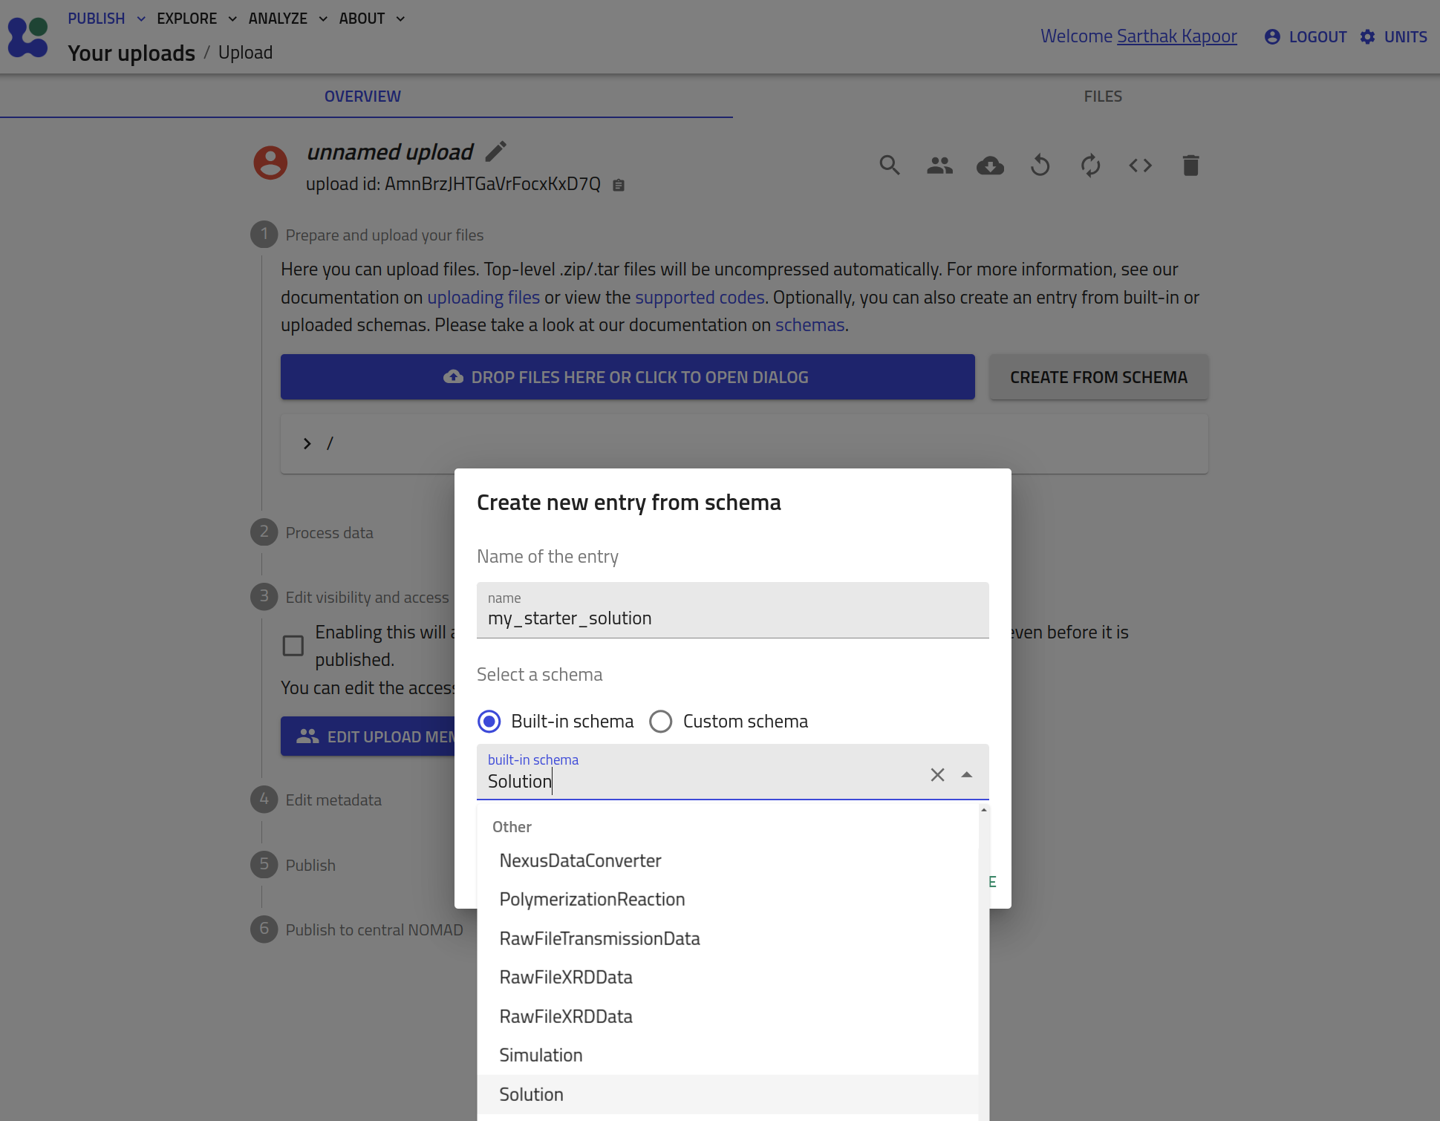Open the built-in schema dropdown
Screen dimensions: 1440x1121
(x=968, y=774)
